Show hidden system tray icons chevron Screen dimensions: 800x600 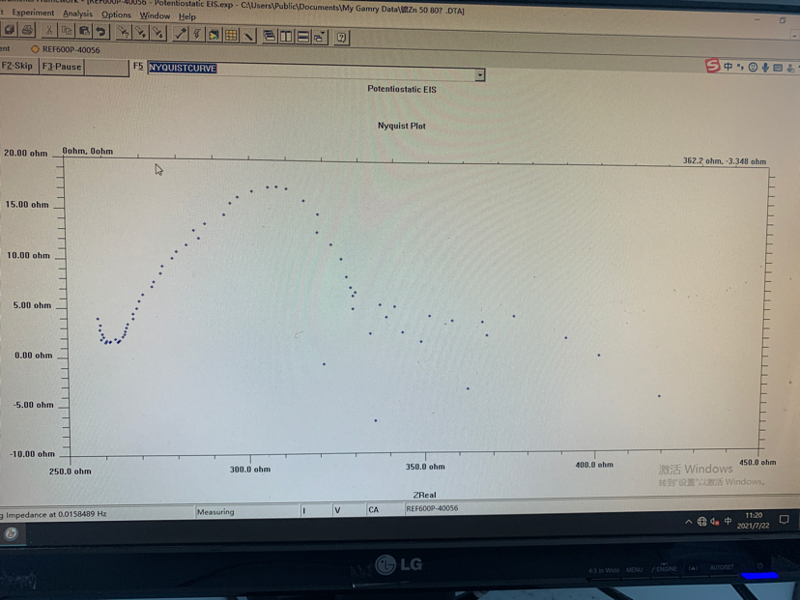[688, 522]
